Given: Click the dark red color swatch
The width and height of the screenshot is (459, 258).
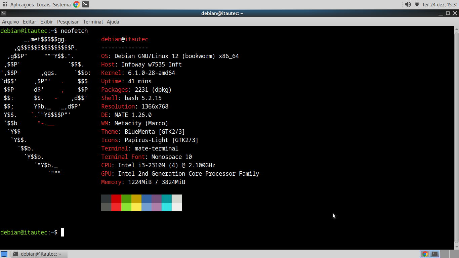Looking at the screenshot, I should [116, 199].
